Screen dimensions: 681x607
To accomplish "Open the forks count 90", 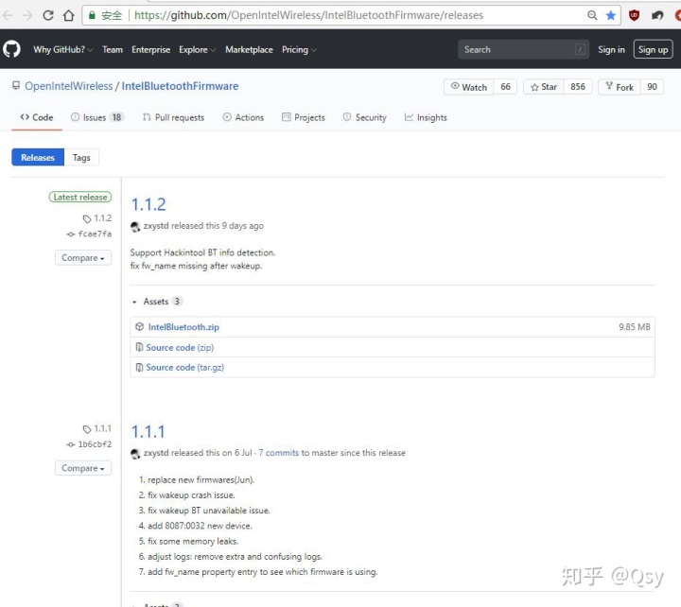I will [x=652, y=87].
